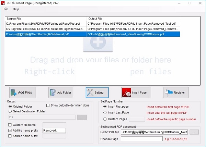Enable Show output folder when done
206x147 pixels.
[48, 106]
